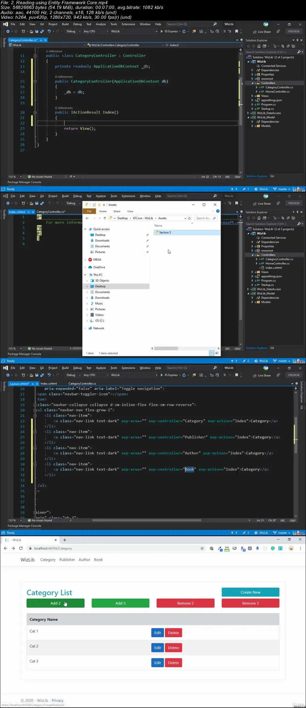Open Book link in the WizLib navbar
The width and height of the screenshot is (306, 708).
click(98, 559)
